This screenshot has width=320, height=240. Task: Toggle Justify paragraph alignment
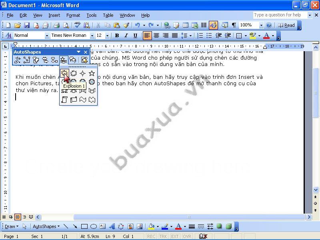click(x=175, y=36)
